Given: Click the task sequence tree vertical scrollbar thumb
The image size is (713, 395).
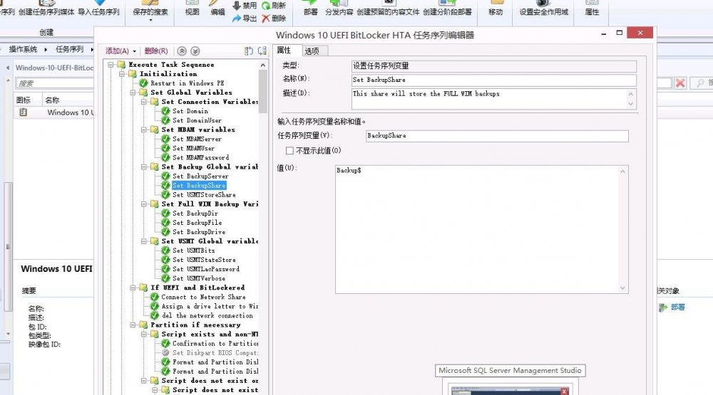Looking at the screenshot, I should pos(263,92).
